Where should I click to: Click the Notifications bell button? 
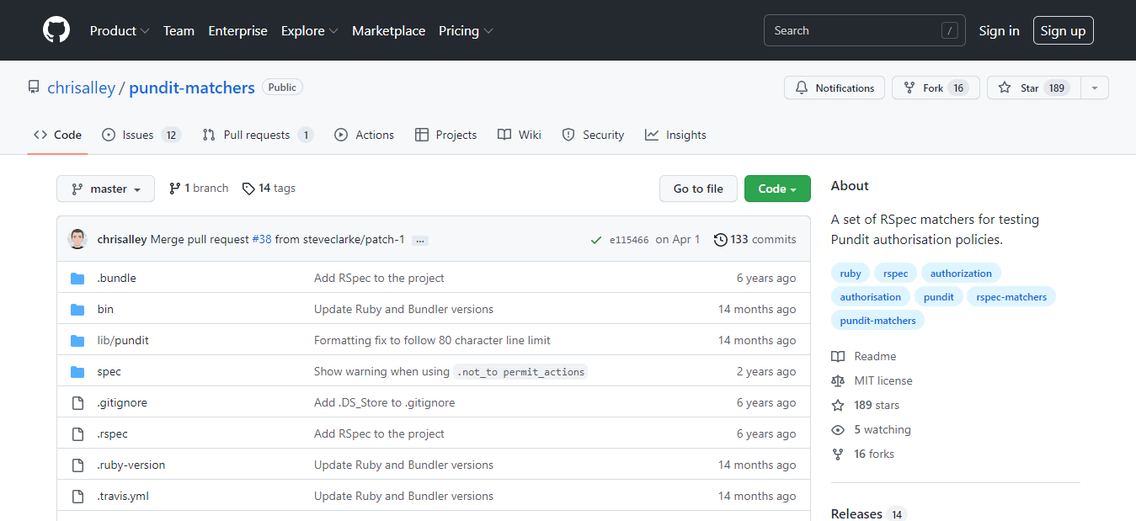tap(835, 88)
